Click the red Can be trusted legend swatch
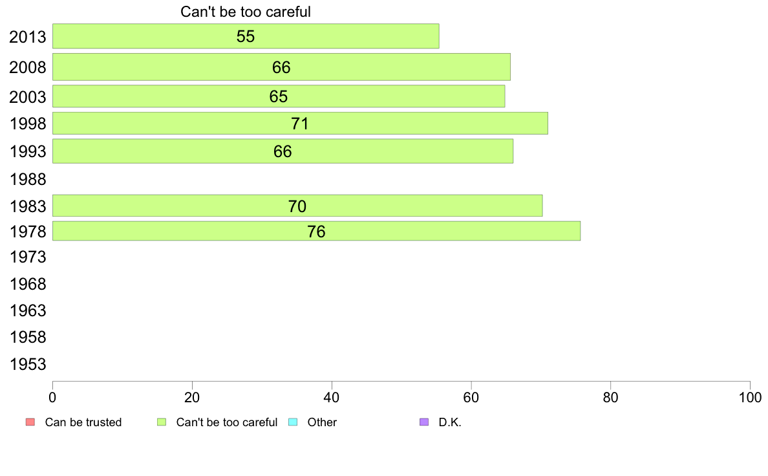Image resolution: width=768 pixels, height=476 pixels. (30, 422)
